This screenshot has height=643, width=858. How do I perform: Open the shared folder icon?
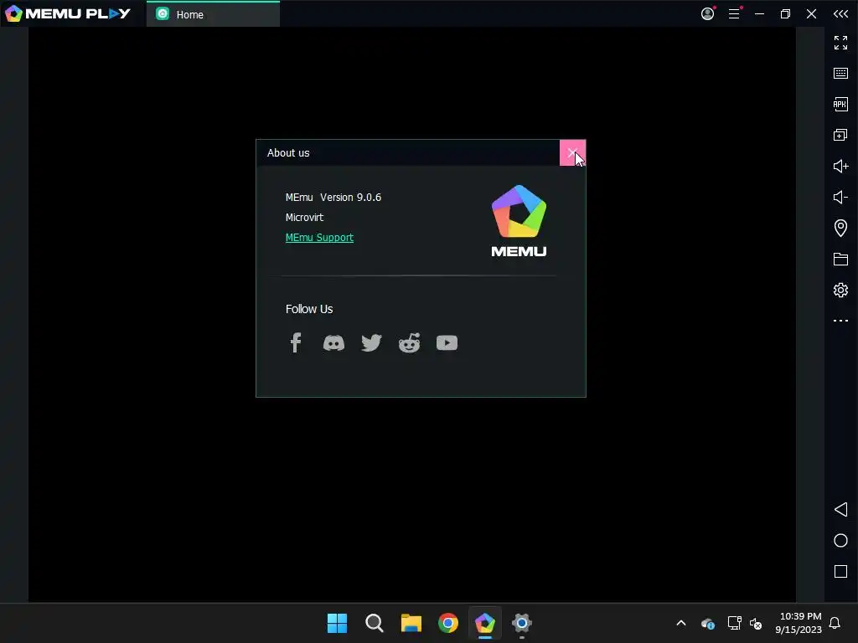840,260
